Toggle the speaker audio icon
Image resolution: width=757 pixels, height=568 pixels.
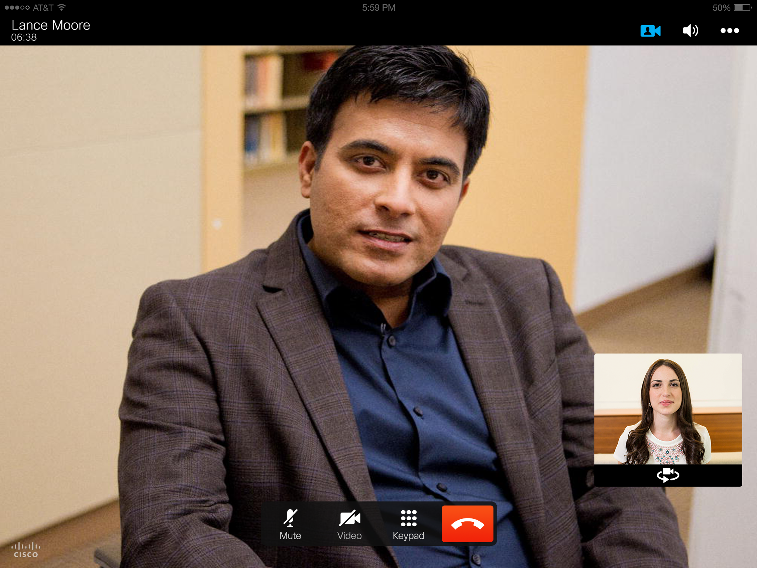(690, 30)
